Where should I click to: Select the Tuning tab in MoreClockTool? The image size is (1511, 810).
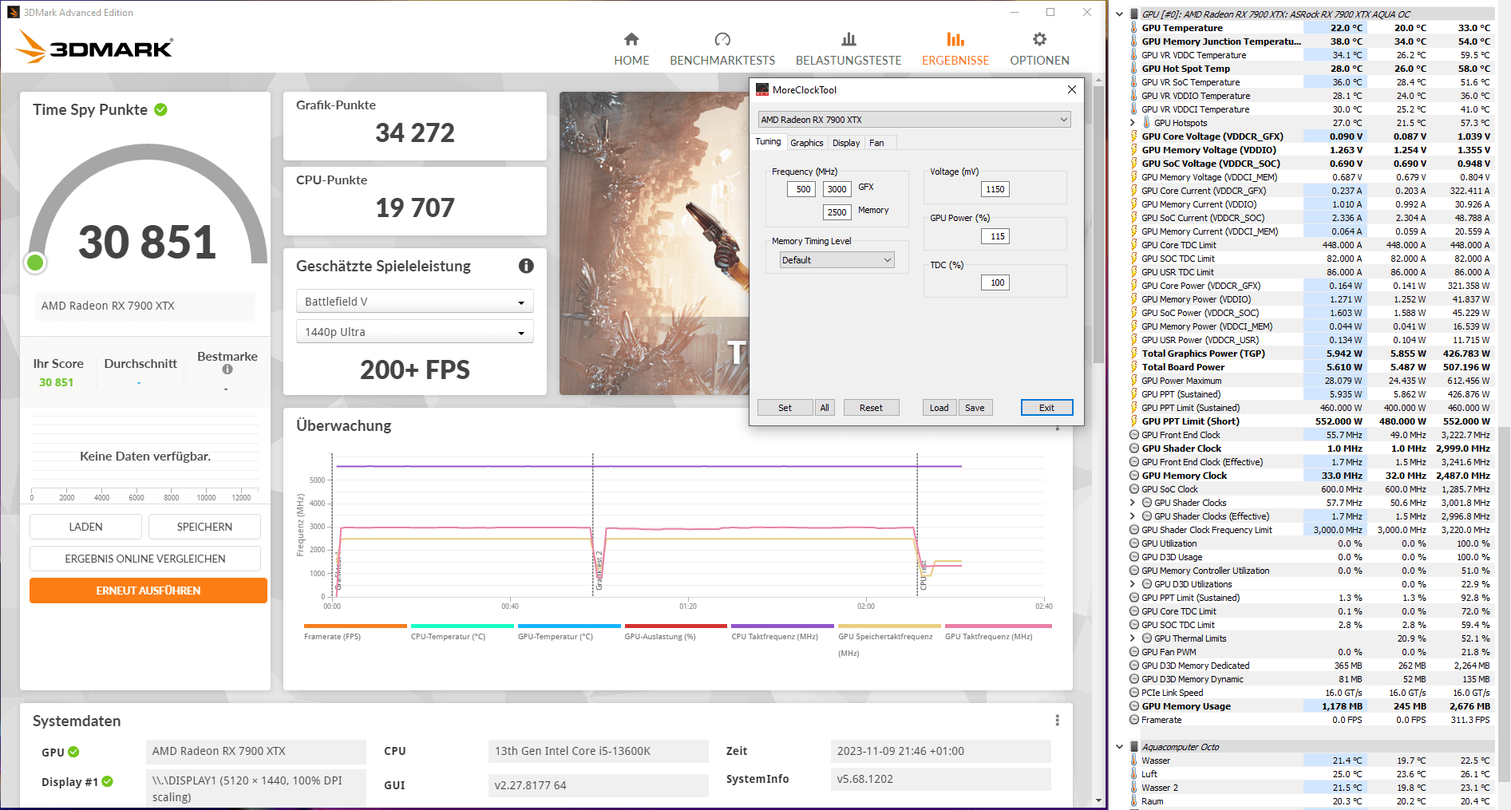769,142
